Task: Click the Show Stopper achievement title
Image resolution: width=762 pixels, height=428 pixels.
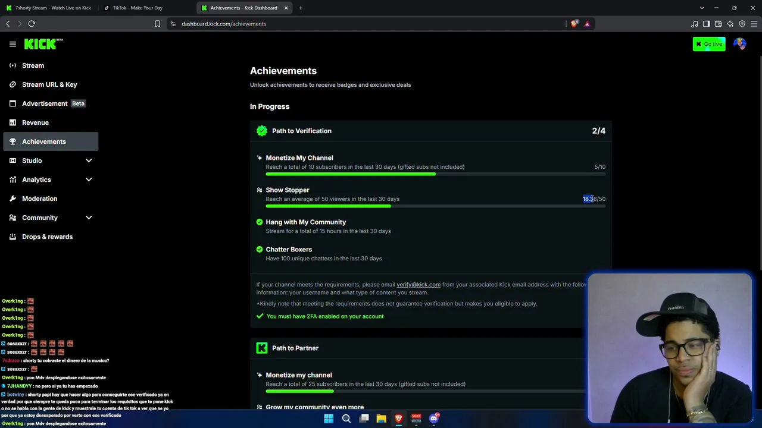Action: click(288, 190)
